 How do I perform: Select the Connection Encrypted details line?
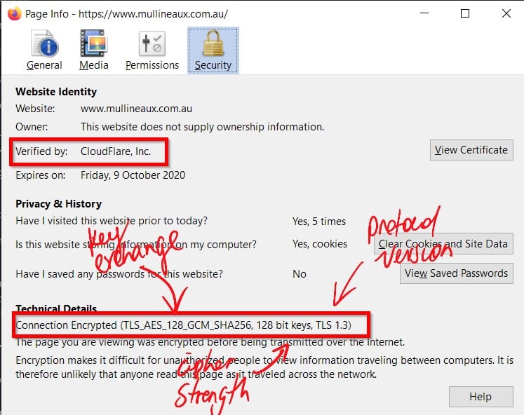coord(183,326)
